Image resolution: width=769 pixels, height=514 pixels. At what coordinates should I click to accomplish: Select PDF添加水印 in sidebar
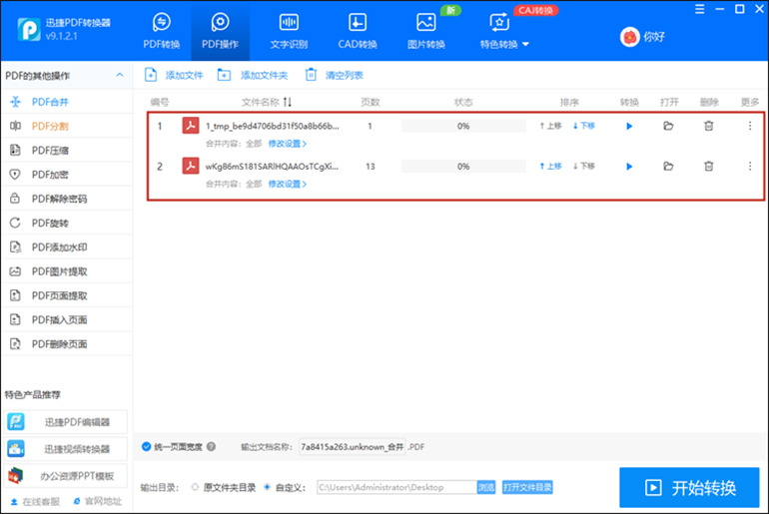(67, 247)
